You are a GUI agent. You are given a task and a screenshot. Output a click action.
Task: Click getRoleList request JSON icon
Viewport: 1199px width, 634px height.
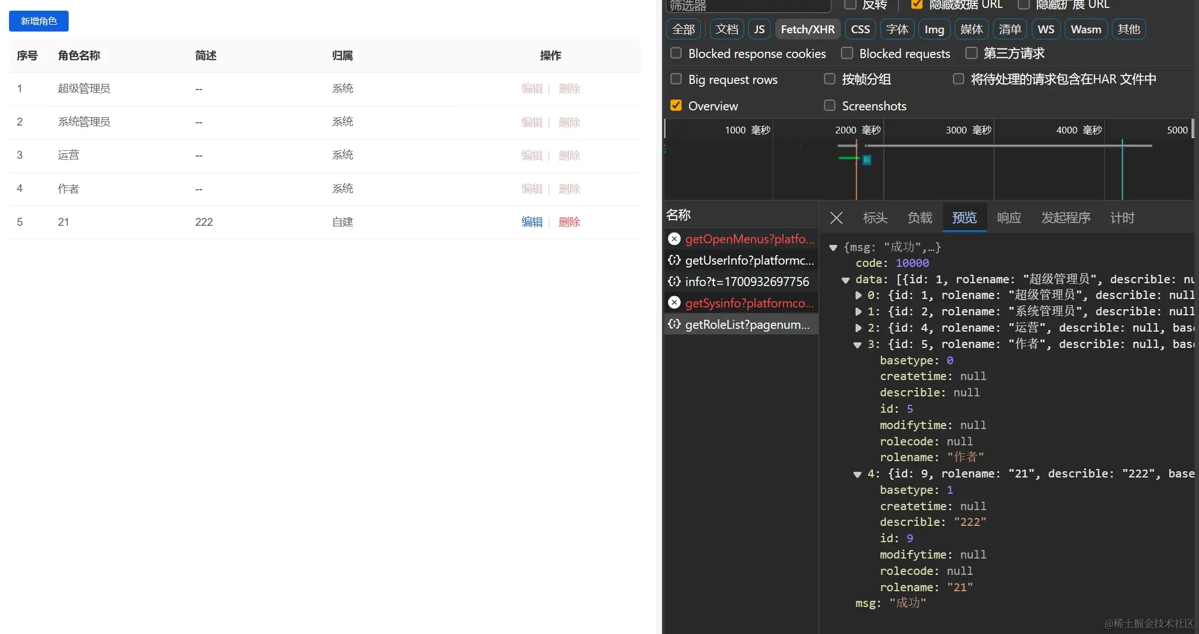click(674, 324)
